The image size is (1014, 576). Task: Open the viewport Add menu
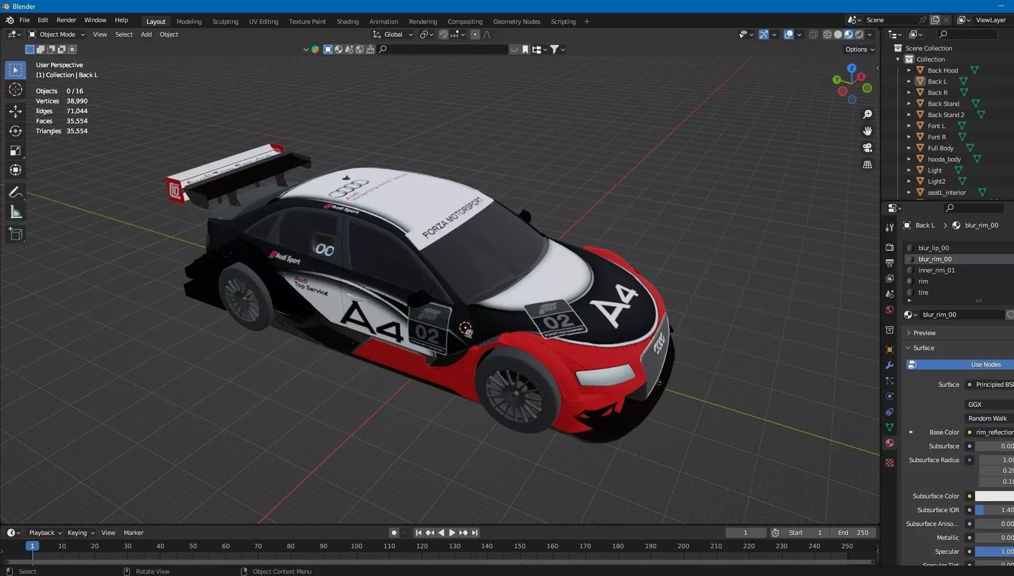[146, 34]
